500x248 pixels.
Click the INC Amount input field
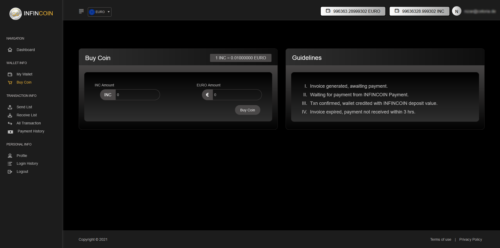[x=137, y=95]
